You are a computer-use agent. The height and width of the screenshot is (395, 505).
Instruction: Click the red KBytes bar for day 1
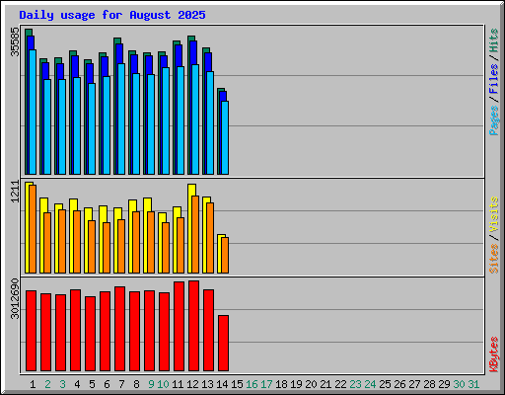pyautogui.click(x=31, y=331)
